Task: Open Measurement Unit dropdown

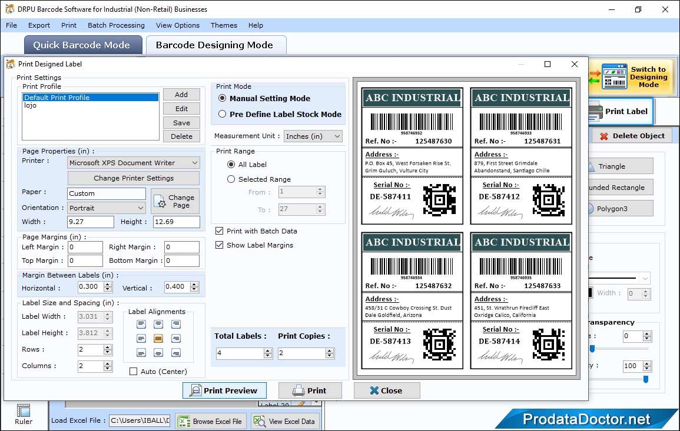Action: 337,136
